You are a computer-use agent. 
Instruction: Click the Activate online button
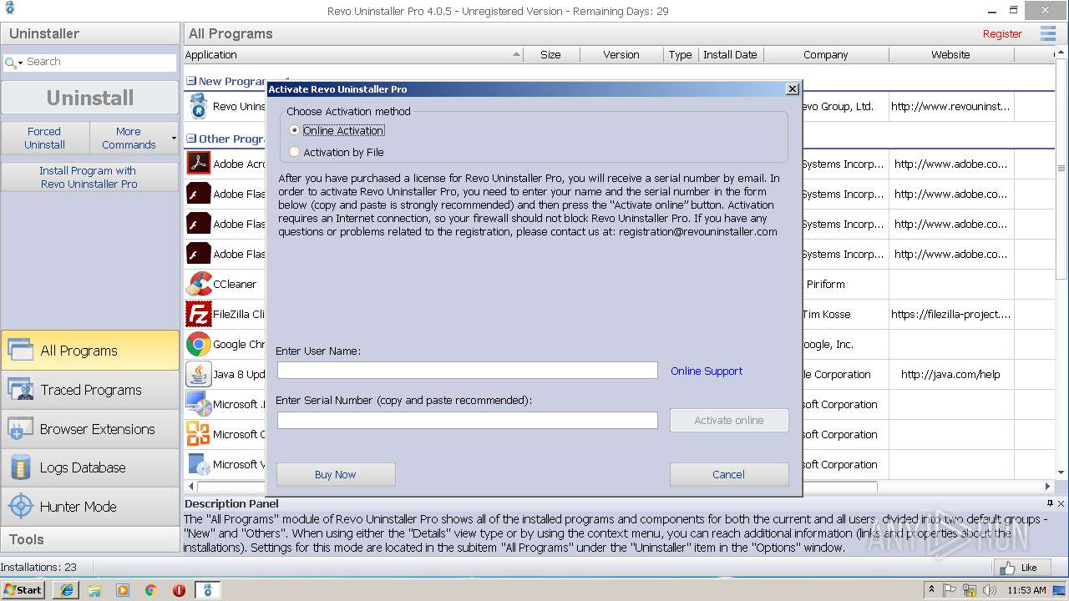pyautogui.click(x=729, y=420)
